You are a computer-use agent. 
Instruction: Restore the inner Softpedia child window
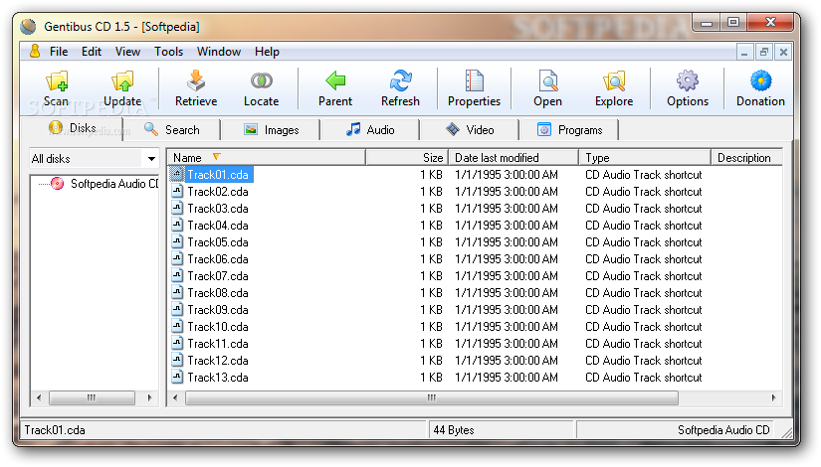click(x=764, y=52)
